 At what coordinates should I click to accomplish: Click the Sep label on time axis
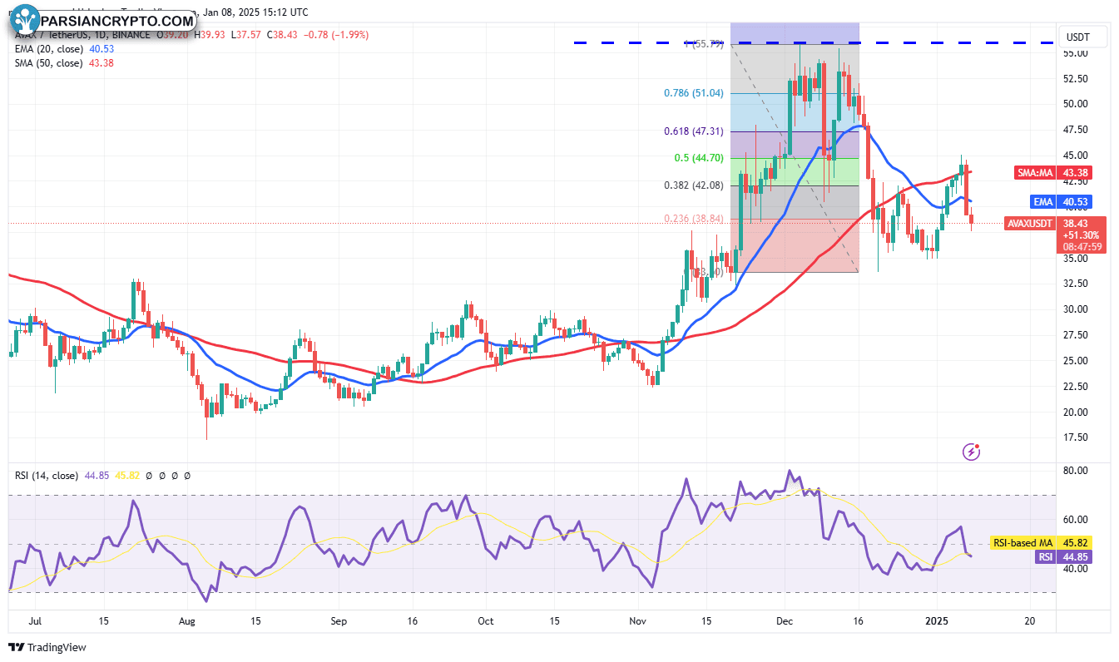click(339, 621)
